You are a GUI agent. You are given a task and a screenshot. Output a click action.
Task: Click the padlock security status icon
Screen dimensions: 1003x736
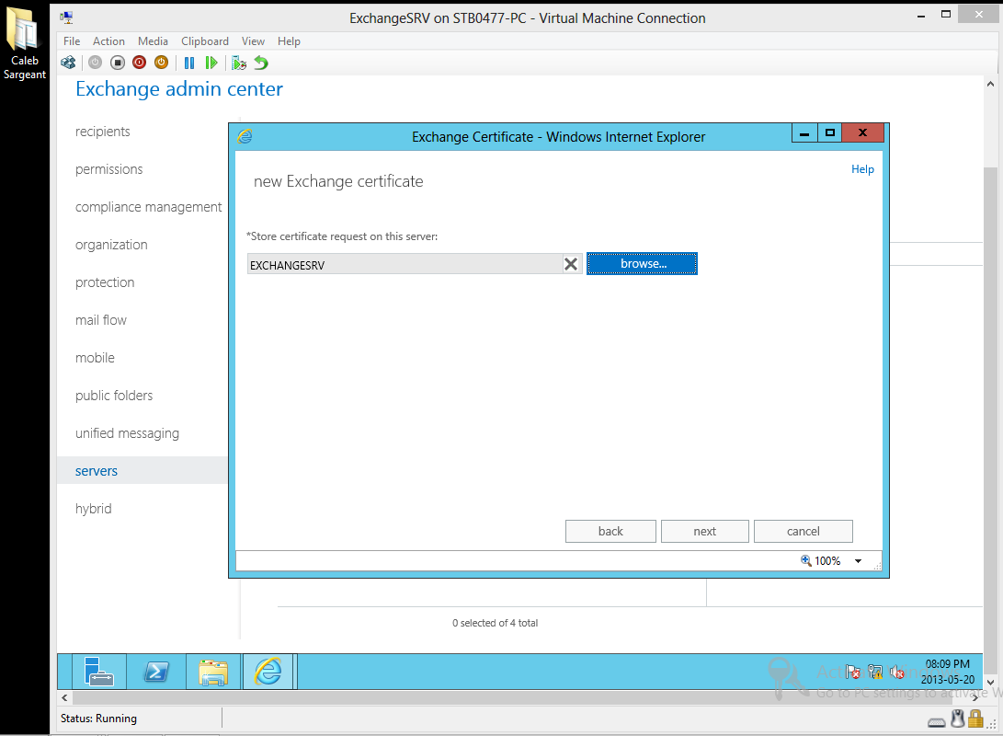pyautogui.click(x=975, y=719)
